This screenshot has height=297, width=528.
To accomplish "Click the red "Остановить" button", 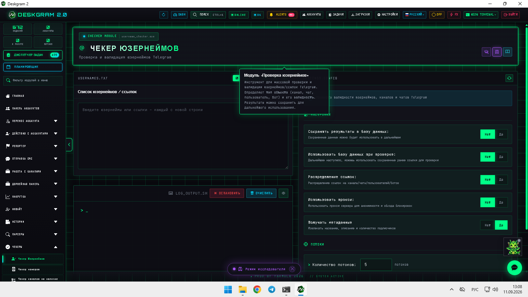I will point(227,193).
